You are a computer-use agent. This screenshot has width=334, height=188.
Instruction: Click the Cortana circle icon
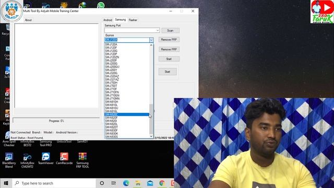(x=102, y=183)
